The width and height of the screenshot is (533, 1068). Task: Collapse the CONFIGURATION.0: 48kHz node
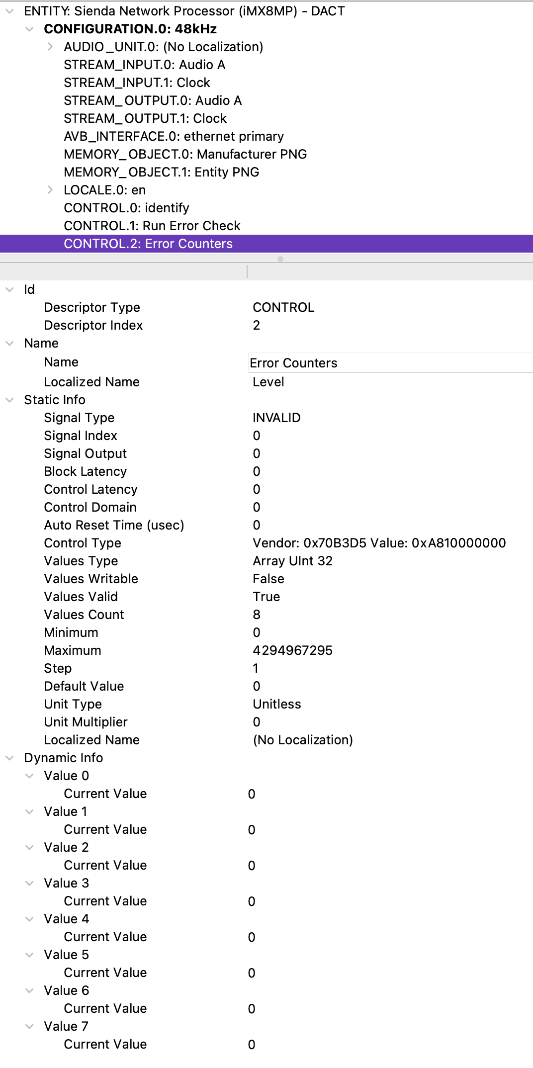pyautogui.click(x=29, y=29)
